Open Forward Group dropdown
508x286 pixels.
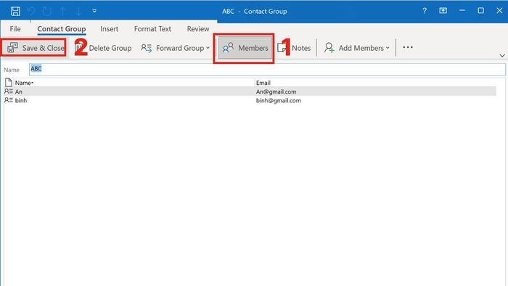pos(176,48)
